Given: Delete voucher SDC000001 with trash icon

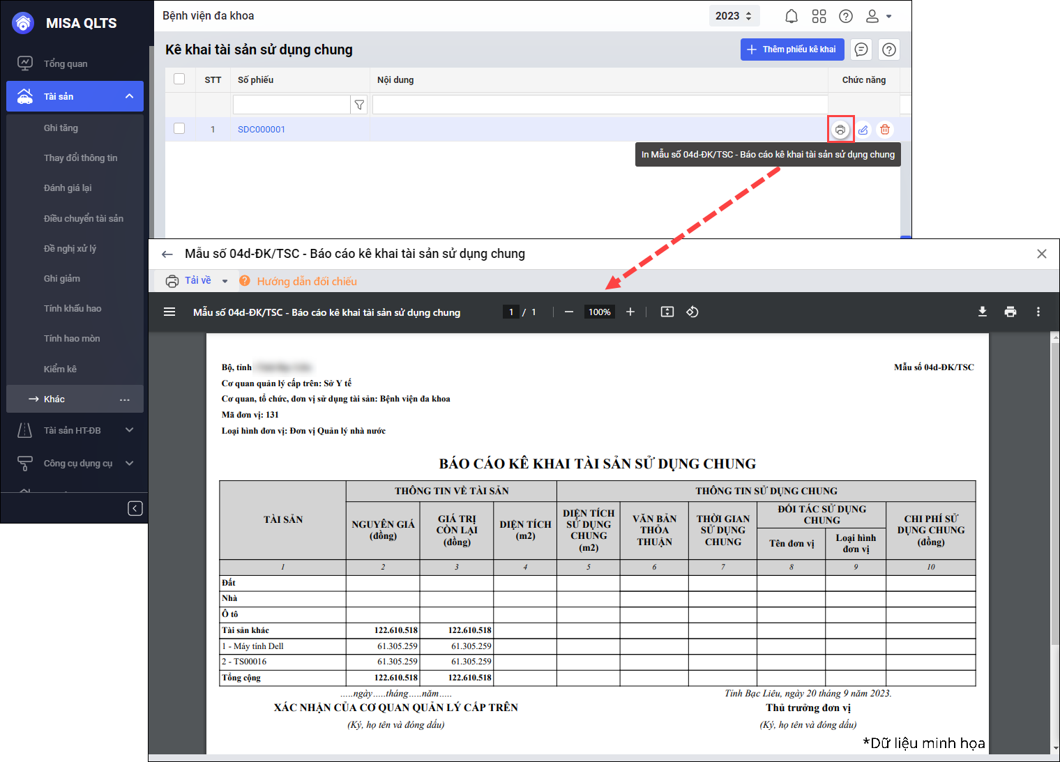Looking at the screenshot, I should (x=885, y=130).
